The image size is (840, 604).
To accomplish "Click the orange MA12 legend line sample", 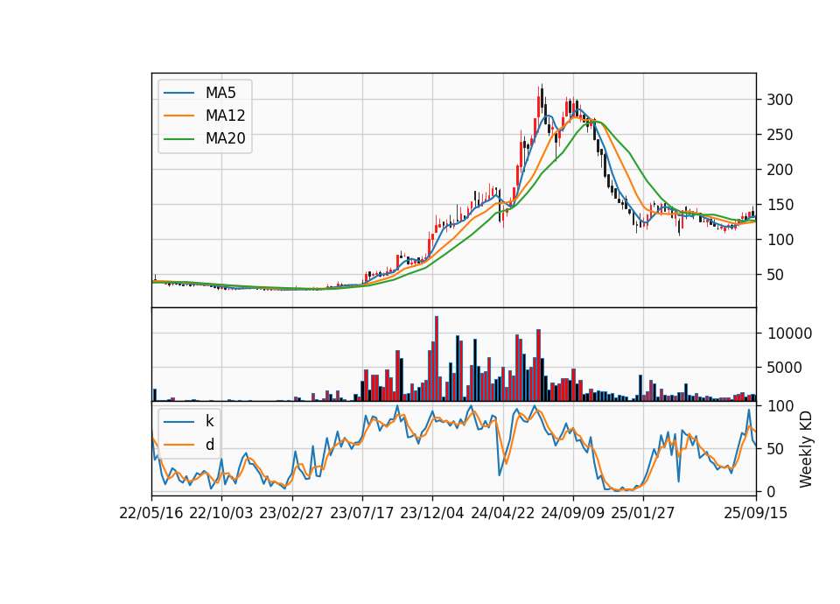I will (178, 116).
